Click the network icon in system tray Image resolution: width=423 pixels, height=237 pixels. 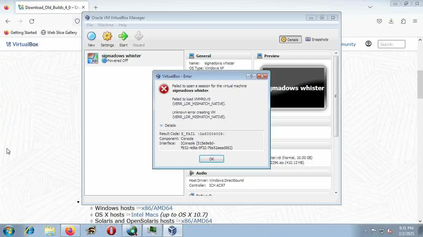(x=382, y=231)
